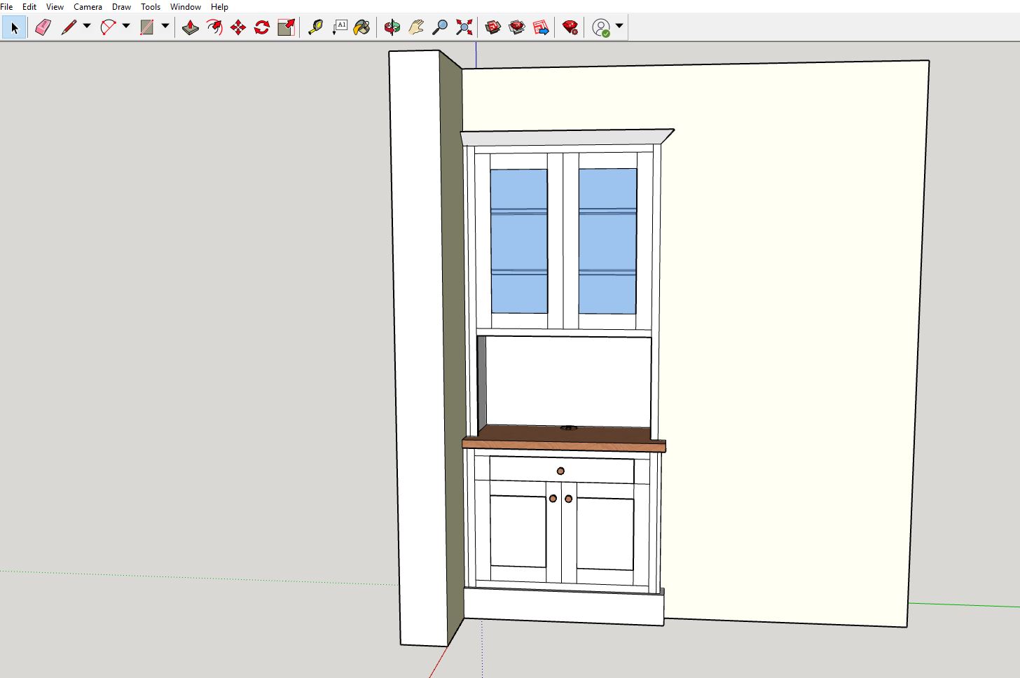1020x678 pixels.
Task: Switch to the Orbit tool
Action: (x=392, y=27)
